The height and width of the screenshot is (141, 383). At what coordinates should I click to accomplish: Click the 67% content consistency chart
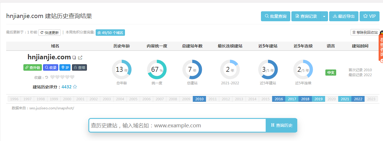click(157, 69)
